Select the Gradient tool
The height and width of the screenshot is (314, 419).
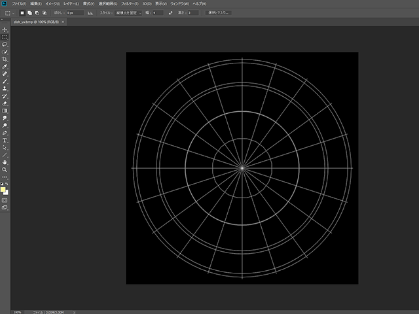5,111
